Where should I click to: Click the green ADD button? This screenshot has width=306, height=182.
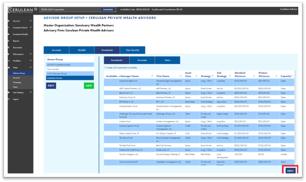(89, 85)
